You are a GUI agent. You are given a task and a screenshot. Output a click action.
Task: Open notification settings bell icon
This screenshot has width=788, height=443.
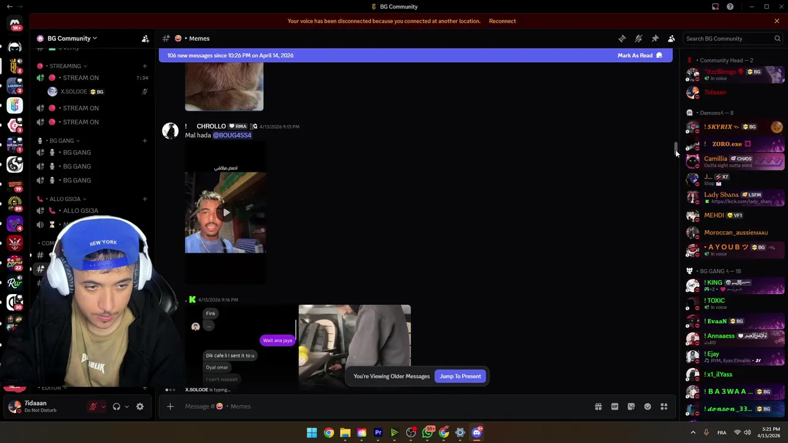pos(638,38)
